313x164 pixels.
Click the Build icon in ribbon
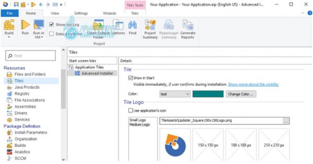point(9,25)
